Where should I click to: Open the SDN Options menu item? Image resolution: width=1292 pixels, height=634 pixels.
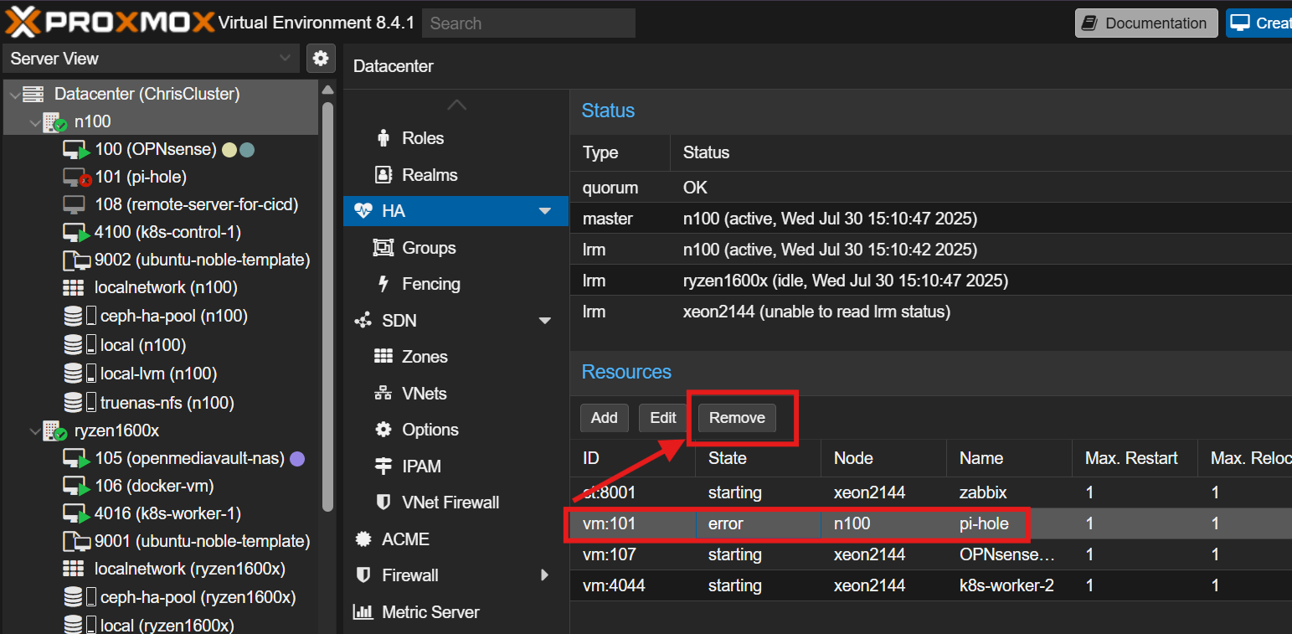[x=456, y=430]
